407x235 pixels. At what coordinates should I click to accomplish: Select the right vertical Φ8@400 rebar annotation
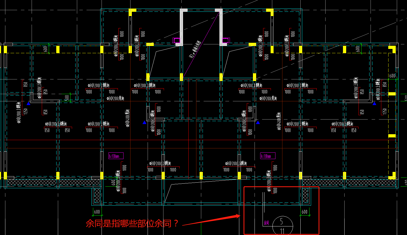tap(279, 121)
